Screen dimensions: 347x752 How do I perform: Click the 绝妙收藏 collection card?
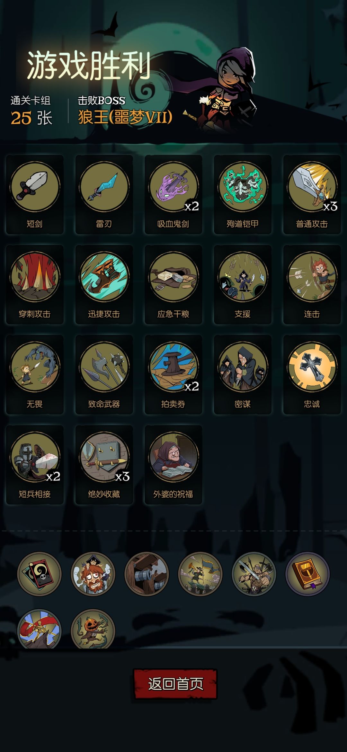pos(104,465)
